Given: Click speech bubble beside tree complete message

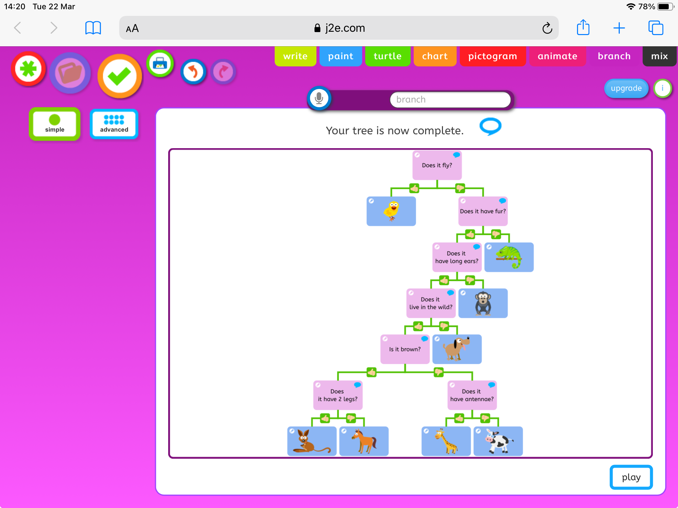Looking at the screenshot, I should click(x=490, y=126).
